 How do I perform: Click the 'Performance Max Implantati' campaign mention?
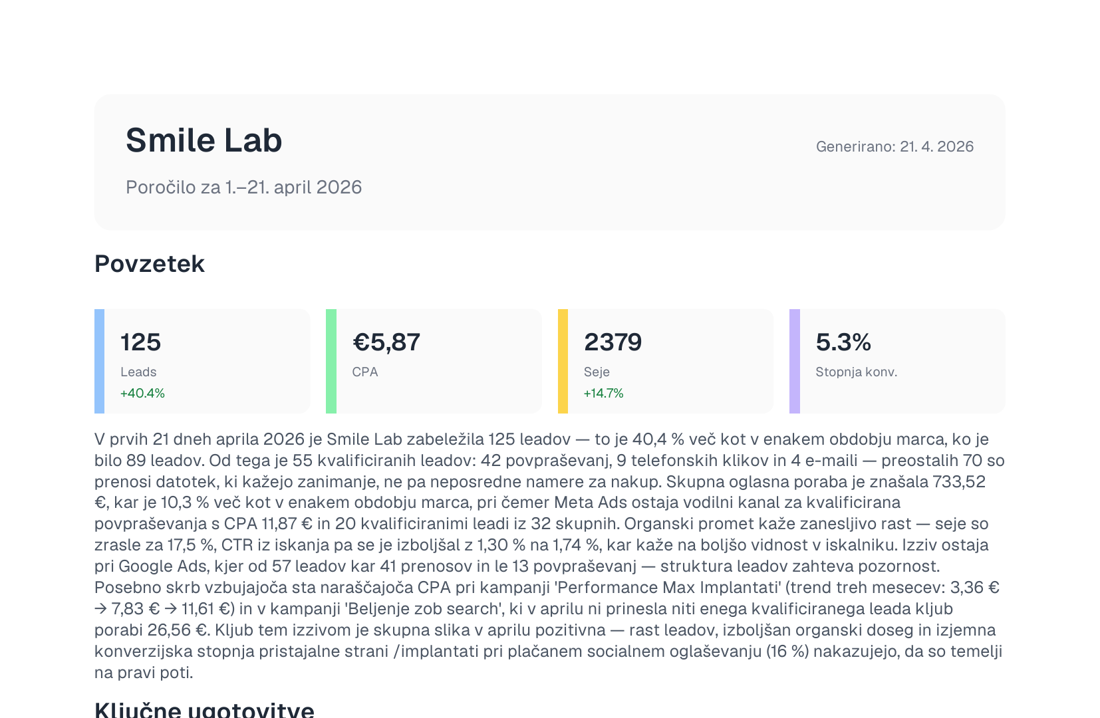click(x=668, y=587)
